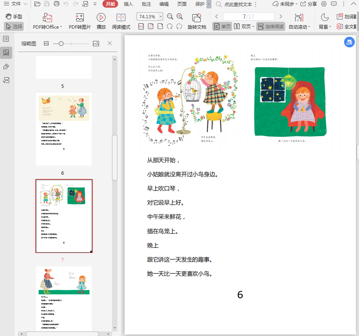Click the save icon
This screenshot has height=336, width=359.
pyautogui.click(x=47, y=4)
